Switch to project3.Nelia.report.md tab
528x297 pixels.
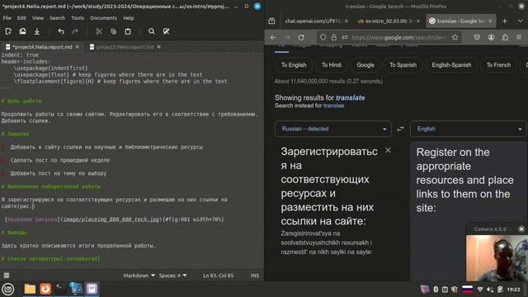click(x=125, y=47)
